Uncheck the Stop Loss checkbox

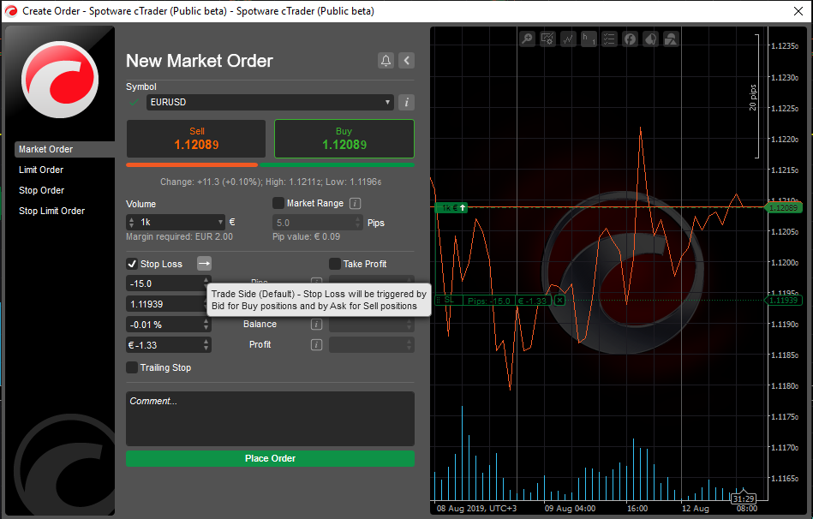[132, 264]
